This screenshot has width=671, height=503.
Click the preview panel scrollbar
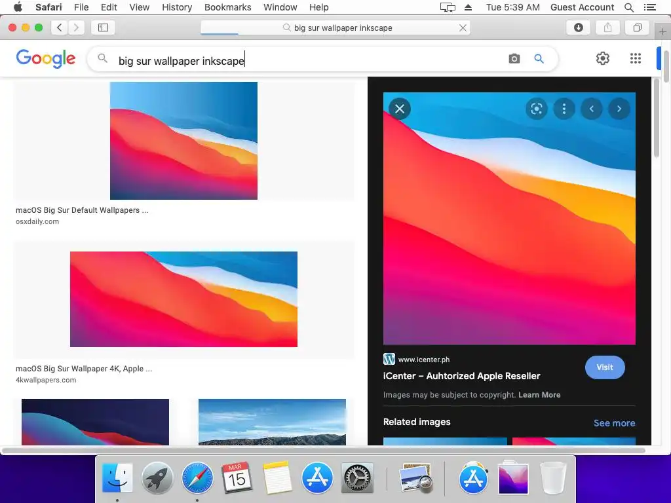click(657, 118)
